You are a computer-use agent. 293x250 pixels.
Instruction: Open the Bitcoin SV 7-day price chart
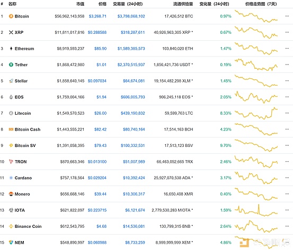pyautogui.click(x=256, y=145)
